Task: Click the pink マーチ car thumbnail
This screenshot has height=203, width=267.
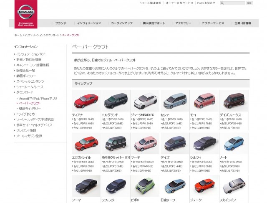Action: [145, 144]
